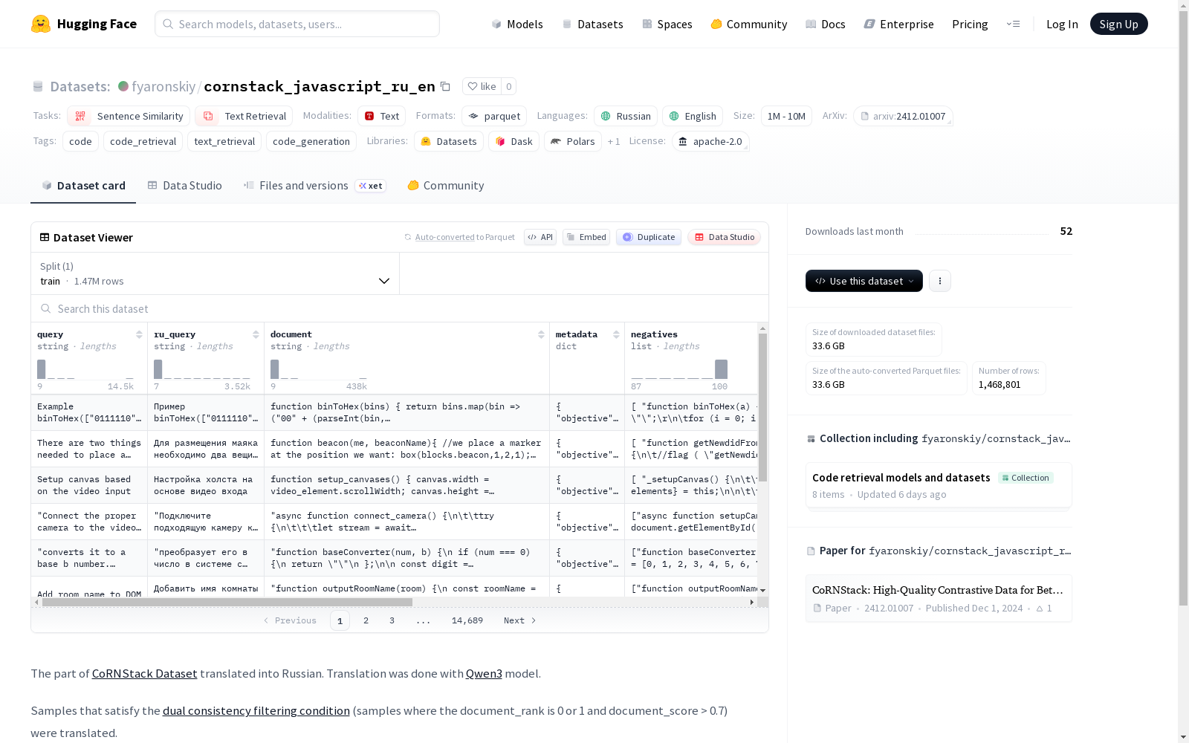The image size is (1189, 743).
Task: Open Community in top navigation
Action: (749, 24)
